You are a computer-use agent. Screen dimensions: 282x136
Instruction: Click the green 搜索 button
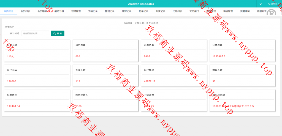[x=58, y=33]
